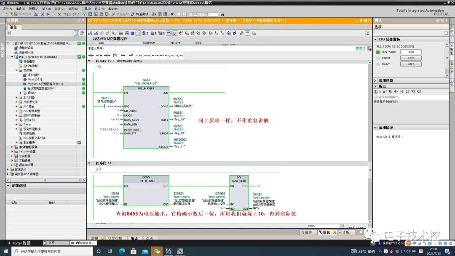Image resolution: width=455 pixels, height=256 pixels.
Task: Click the cut scissors icon
Action: coord(43,14)
